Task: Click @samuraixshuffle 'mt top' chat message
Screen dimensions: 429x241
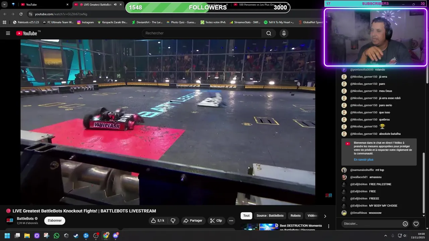Action: [x=379, y=170]
